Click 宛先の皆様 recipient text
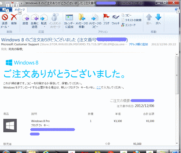The image size is (181, 153). [x=16, y=49]
